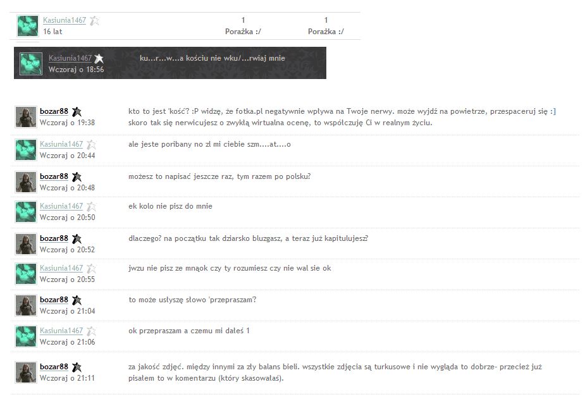Click bozar88 avatar at 20:52

26,244
